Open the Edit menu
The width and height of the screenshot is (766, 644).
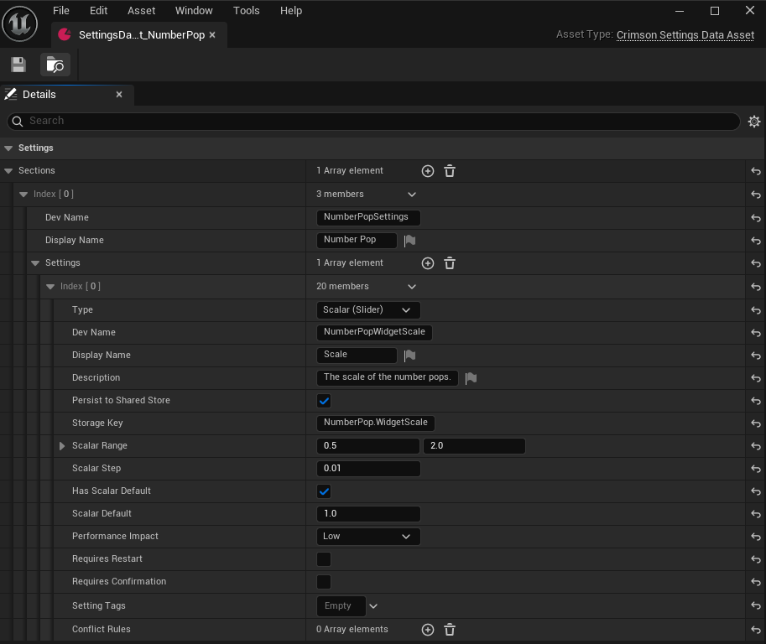click(98, 10)
